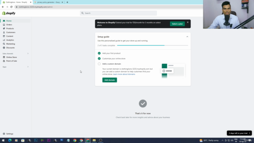Open Microsoft Edge from taskbar

point(10,140)
